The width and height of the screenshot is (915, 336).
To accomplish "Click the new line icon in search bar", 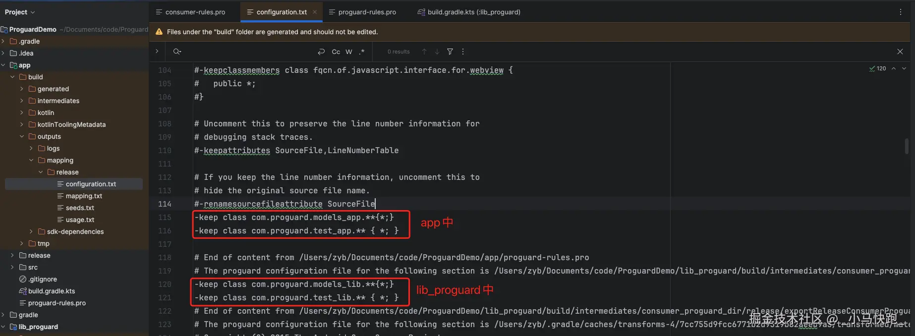I will click(x=321, y=52).
